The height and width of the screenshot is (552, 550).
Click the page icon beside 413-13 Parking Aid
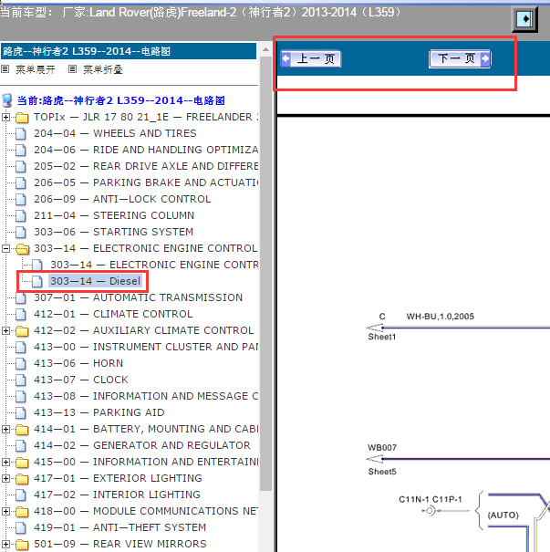click(21, 413)
